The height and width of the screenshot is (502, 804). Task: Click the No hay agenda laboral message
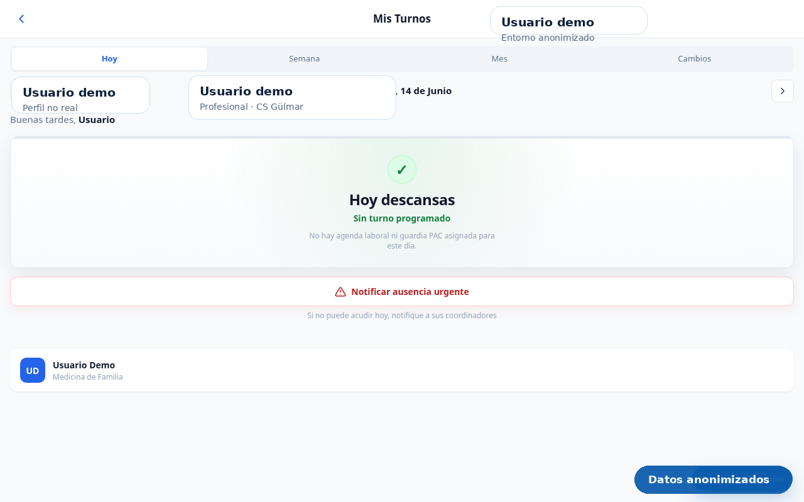[x=402, y=240]
